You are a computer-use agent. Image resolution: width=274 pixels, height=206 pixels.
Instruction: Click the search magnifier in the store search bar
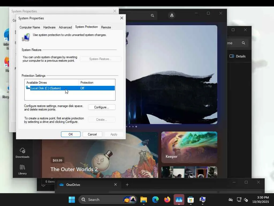pyautogui.click(x=153, y=16)
